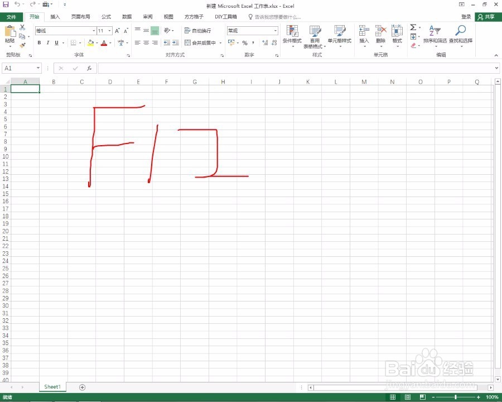Select the Sheet1 tab
The width and height of the screenshot is (502, 402).
point(52,387)
